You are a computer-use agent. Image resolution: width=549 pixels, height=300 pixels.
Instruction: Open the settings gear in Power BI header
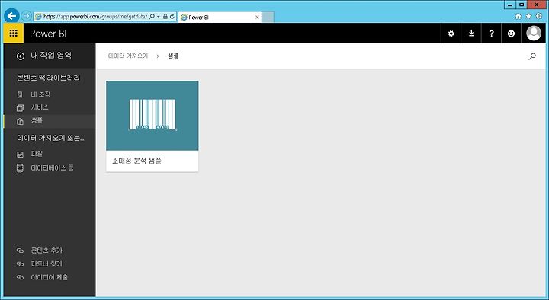(x=451, y=34)
